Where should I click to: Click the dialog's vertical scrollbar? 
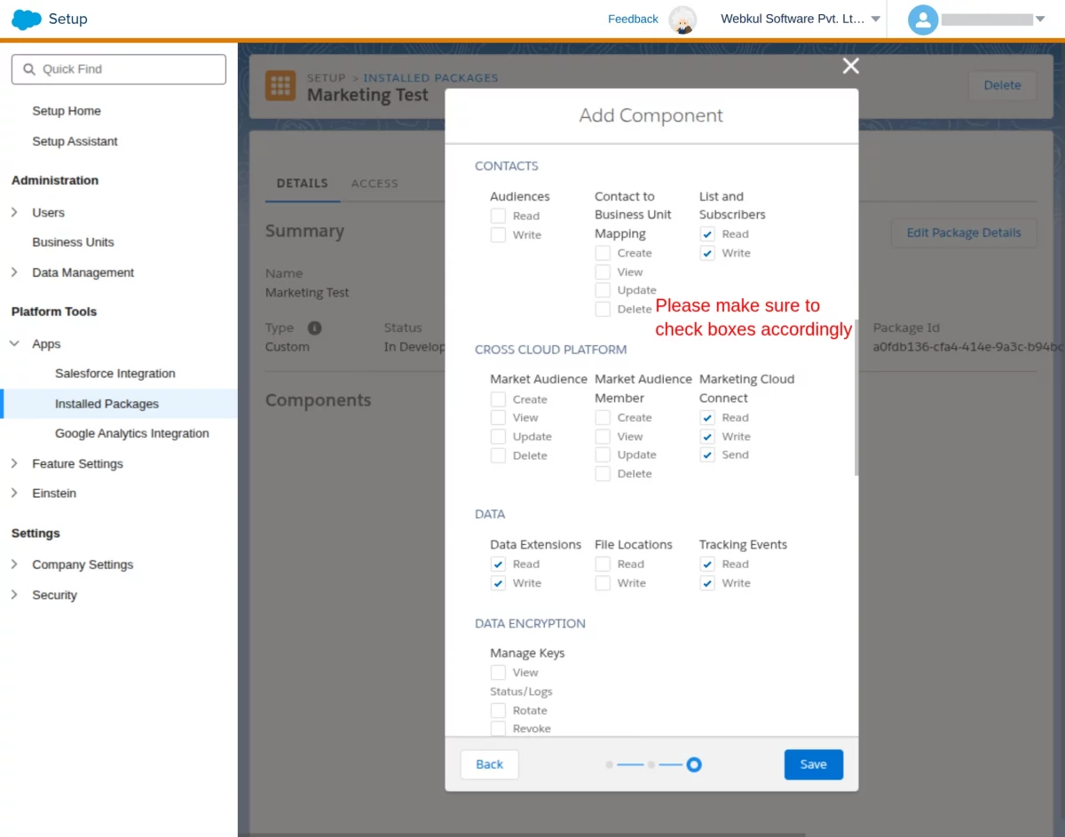point(856,398)
